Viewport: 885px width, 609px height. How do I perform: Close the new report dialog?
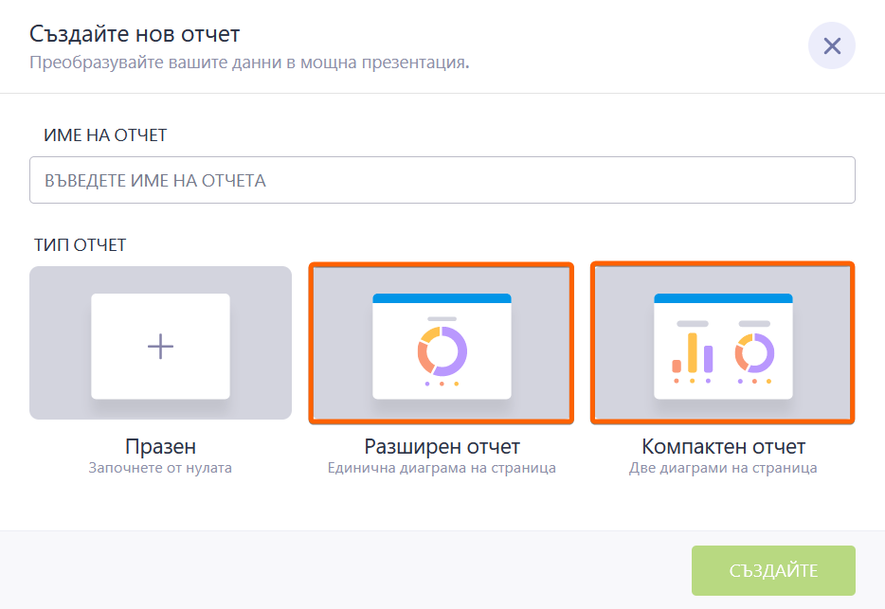(831, 46)
